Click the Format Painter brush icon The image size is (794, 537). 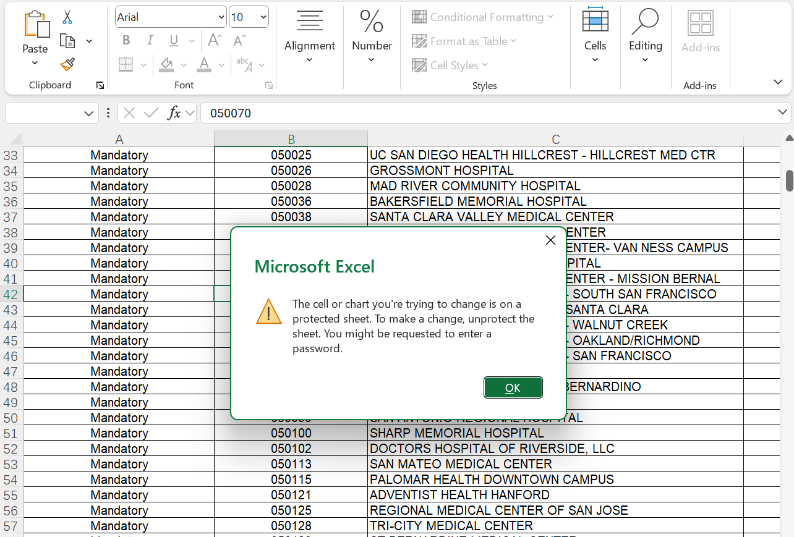click(x=67, y=64)
